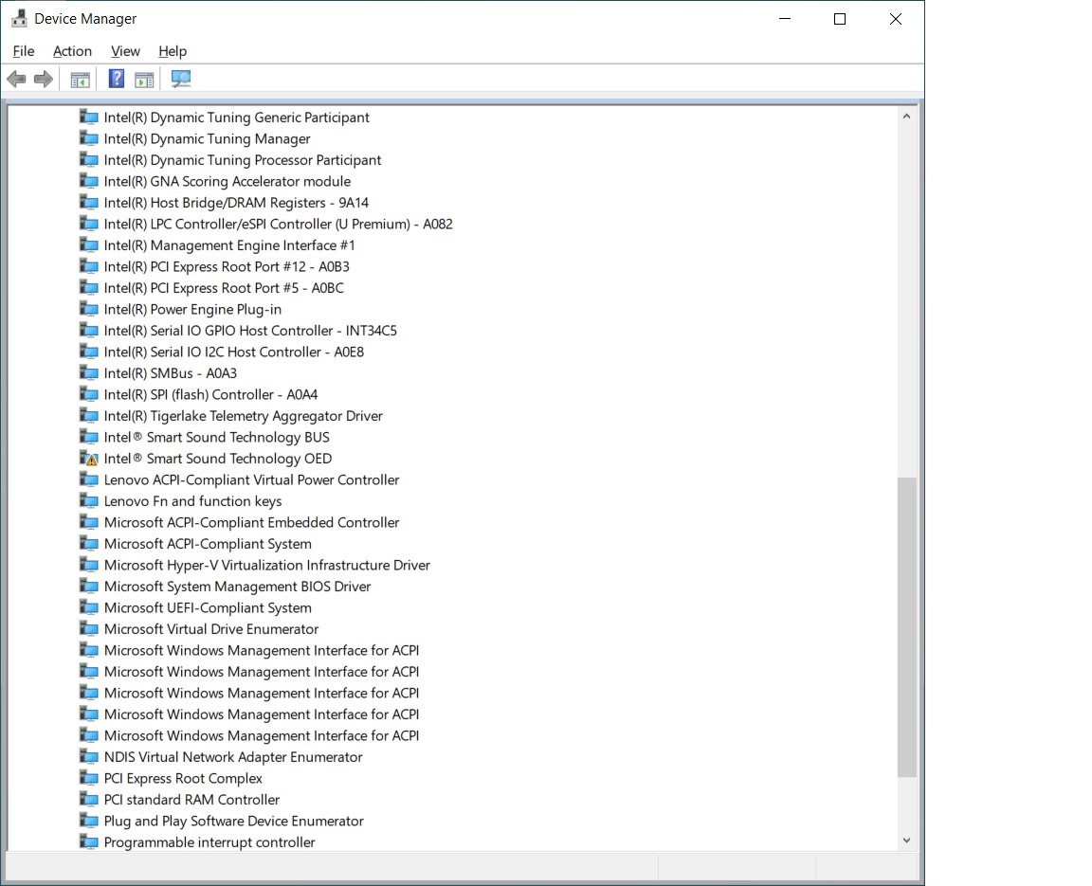This screenshot has height=886, width=1092.
Task: Select Intel(R) Dynamic Tuning Generic Participant
Action: tap(236, 118)
